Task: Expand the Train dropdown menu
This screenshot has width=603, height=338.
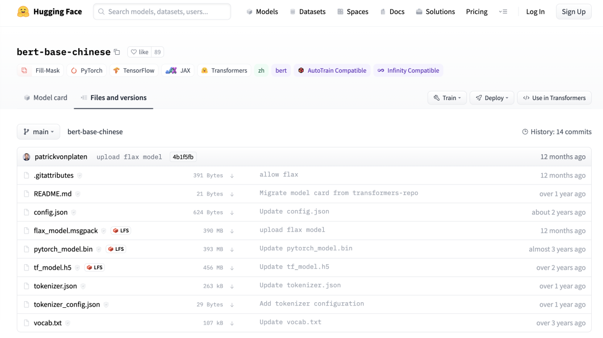Action: click(x=447, y=98)
